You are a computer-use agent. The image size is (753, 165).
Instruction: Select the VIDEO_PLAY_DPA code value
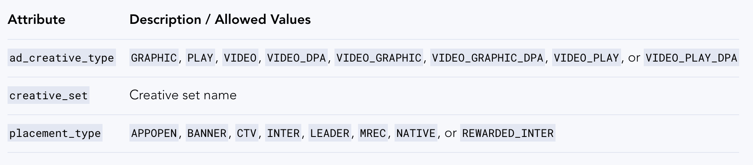click(691, 58)
